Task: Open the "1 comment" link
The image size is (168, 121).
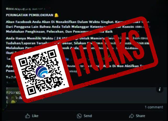Action: click(x=154, y=107)
